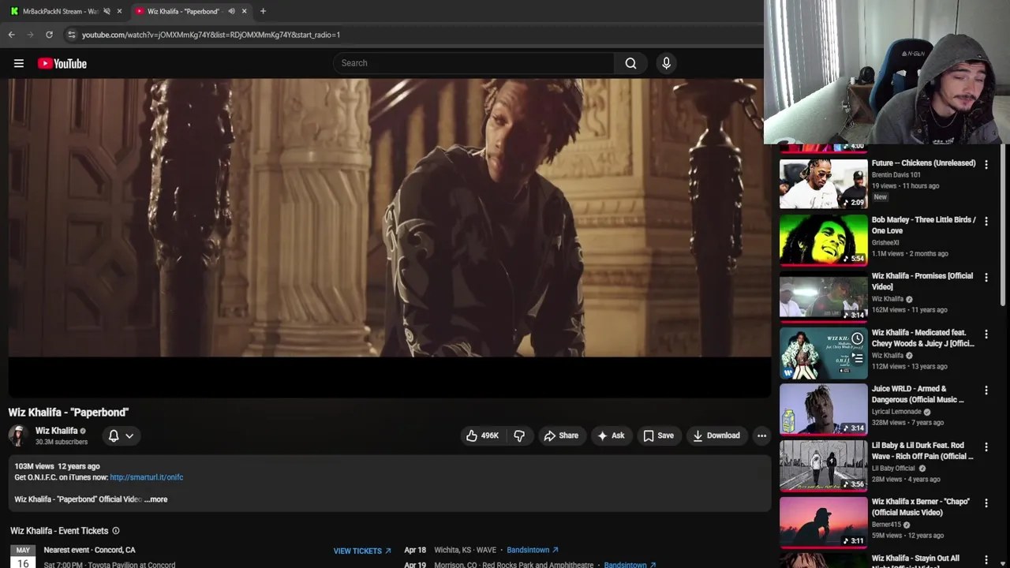Image resolution: width=1010 pixels, height=568 pixels.
Task: Open options menu for Stayin Out All Night
Action: click(x=986, y=559)
